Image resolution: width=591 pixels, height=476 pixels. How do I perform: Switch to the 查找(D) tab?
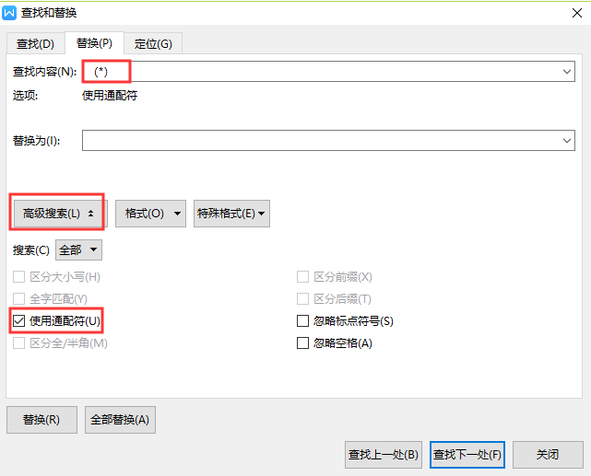pos(35,44)
